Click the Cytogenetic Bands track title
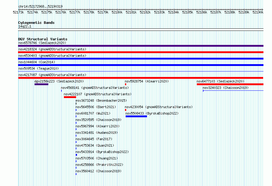The image size is (272, 186). point(36,23)
